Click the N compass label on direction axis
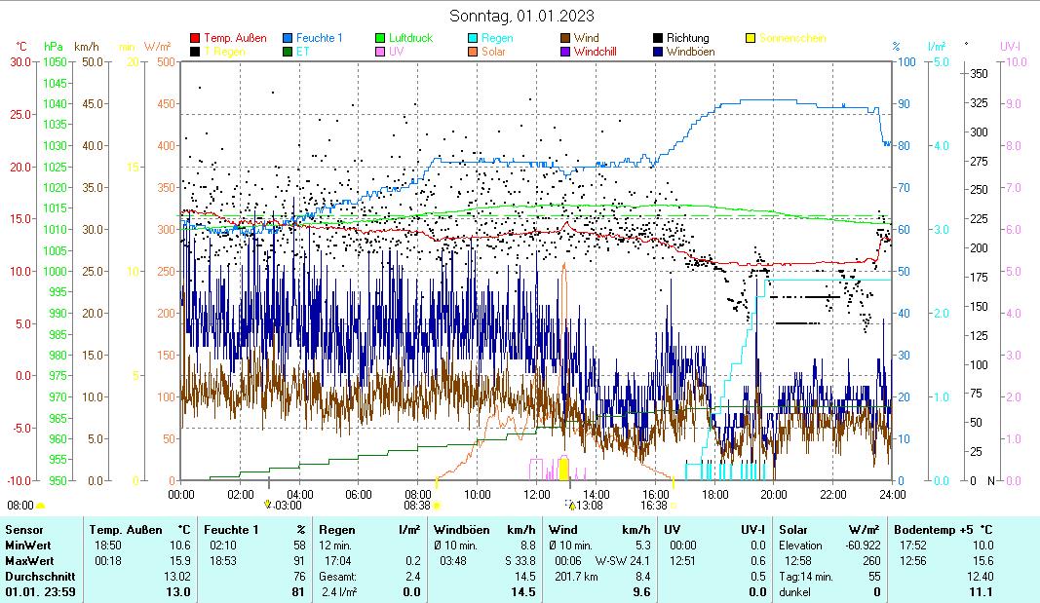This screenshot has width=1040, height=603. tap(991, 481)
